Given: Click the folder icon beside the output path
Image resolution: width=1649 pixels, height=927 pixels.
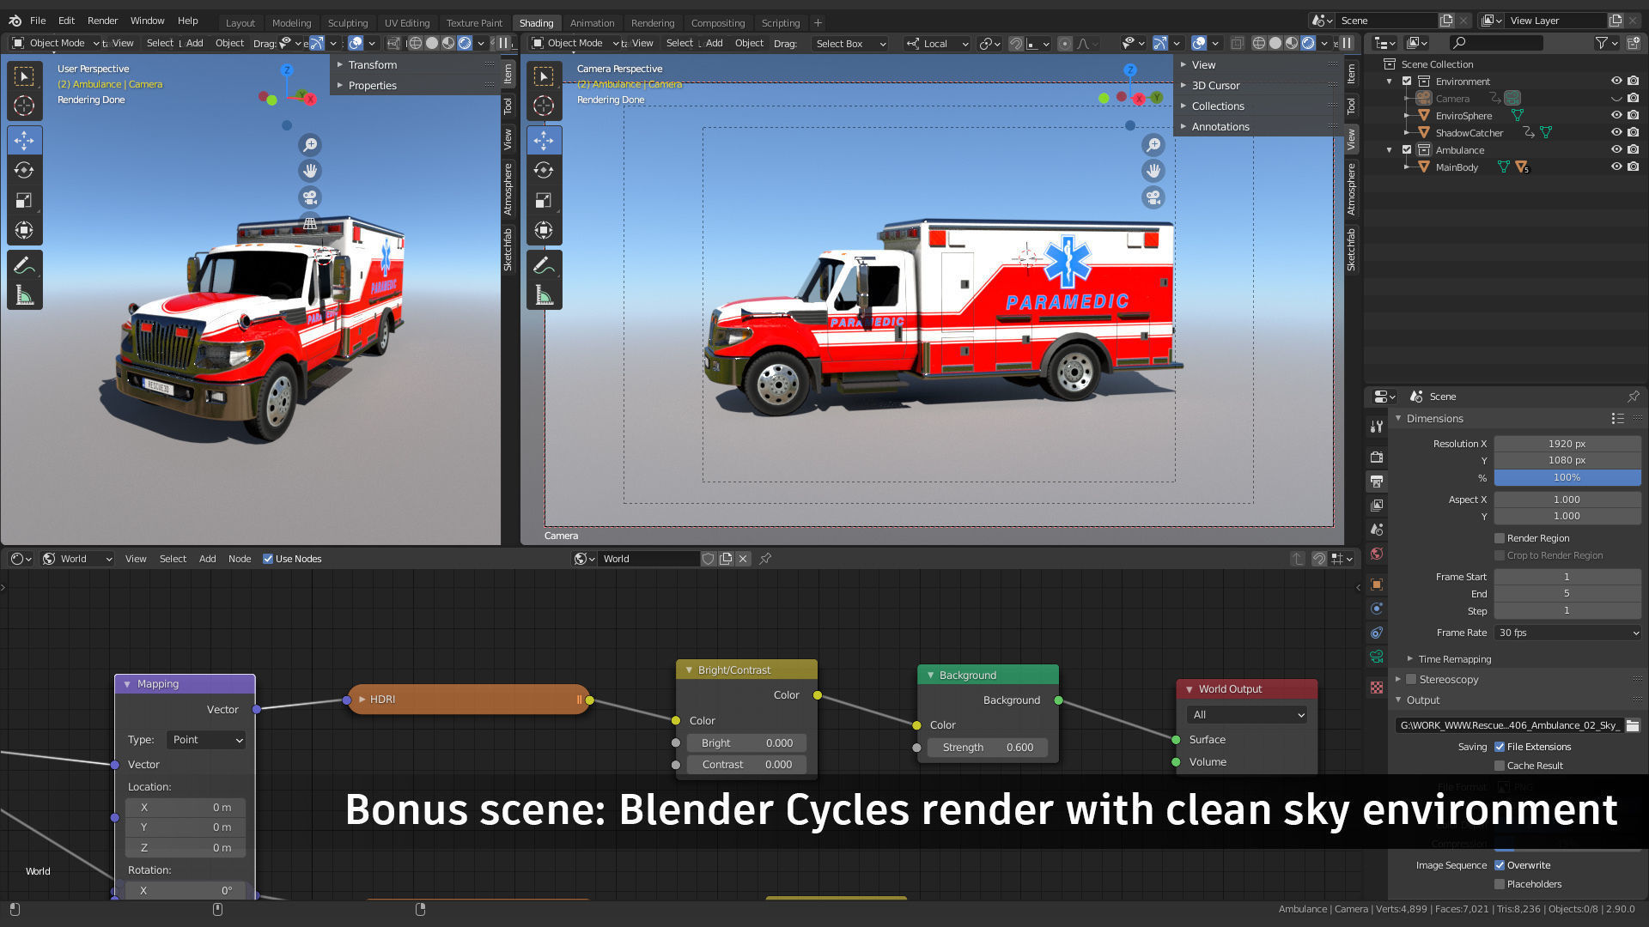Looking at the screenshot, I should point(1633,725).
